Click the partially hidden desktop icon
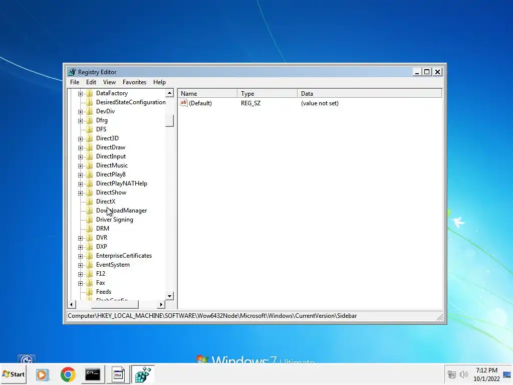This screenshot has height=385, width=513. (27, 359)
